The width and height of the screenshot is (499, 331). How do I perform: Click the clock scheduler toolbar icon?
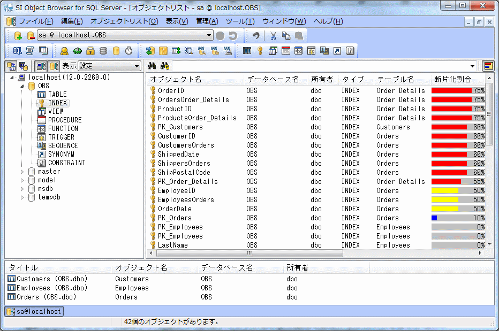point(129,51)
